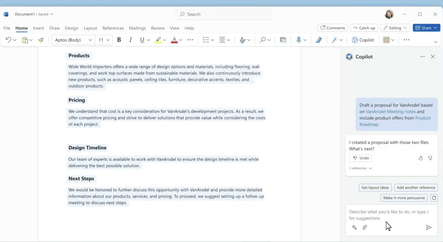443x242 pixels.
Task: Expand the Undo dropdown arrow
Action: tap(15, 40)
